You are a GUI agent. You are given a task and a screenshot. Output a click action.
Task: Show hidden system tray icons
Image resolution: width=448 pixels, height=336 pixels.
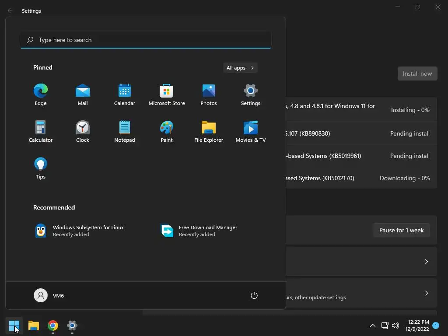coord(373,325)
